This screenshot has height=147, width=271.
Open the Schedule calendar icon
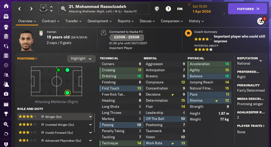pos(6,104)
